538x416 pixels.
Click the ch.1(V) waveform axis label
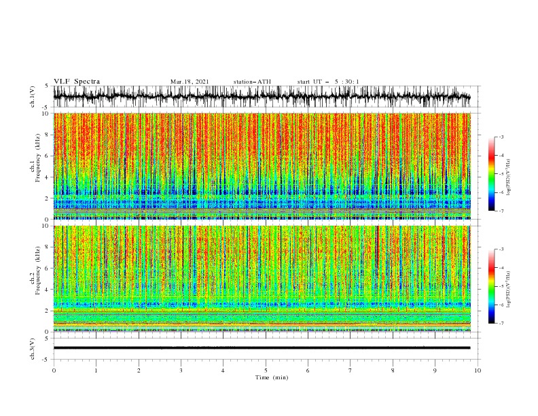click(x=33, y=97)
